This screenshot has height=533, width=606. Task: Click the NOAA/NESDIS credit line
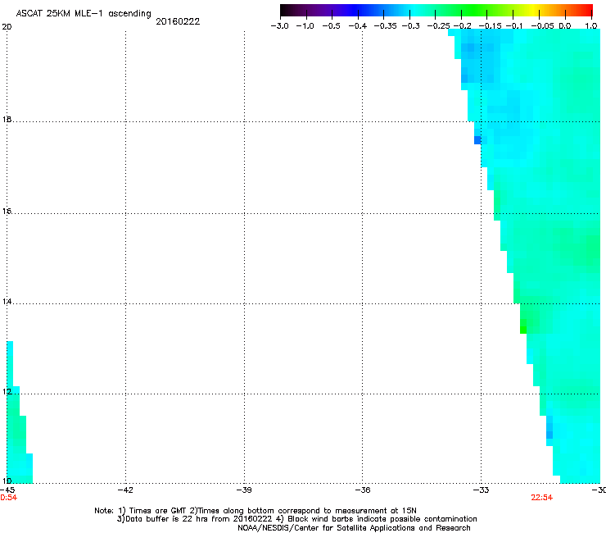pos(354,528)
